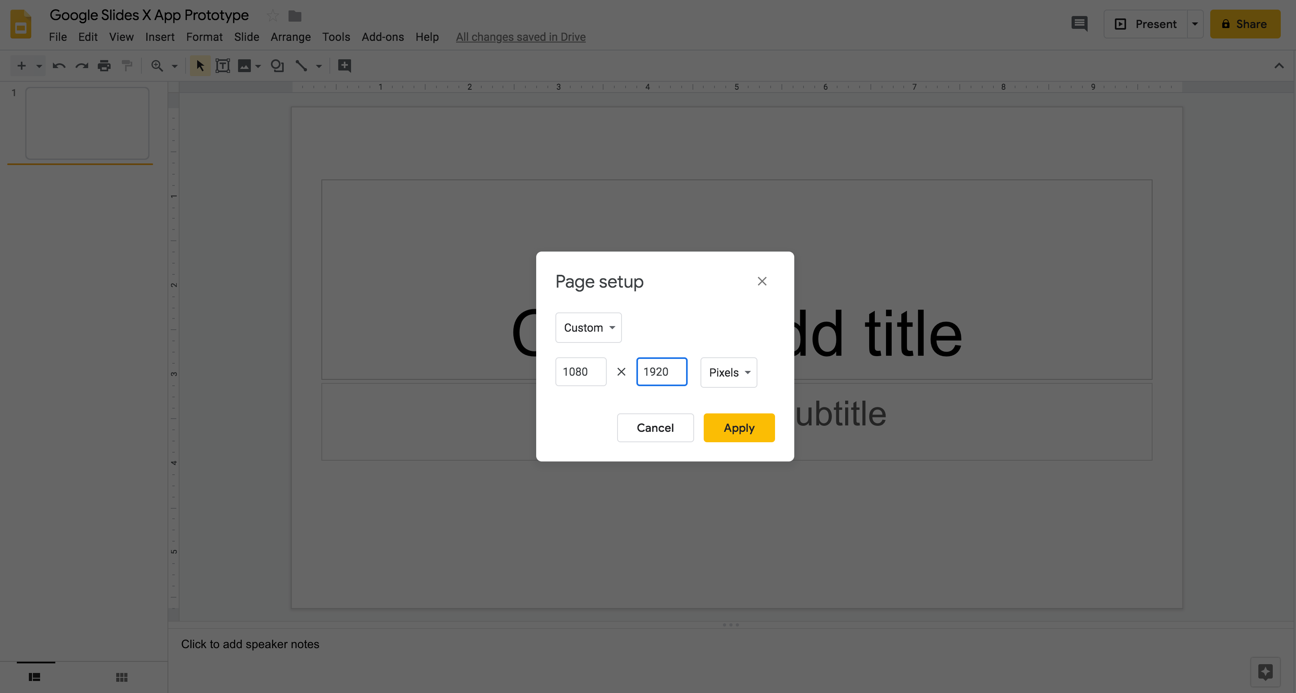Select the line tool
The image size is (1296, 693).
(x=301, y=65)
